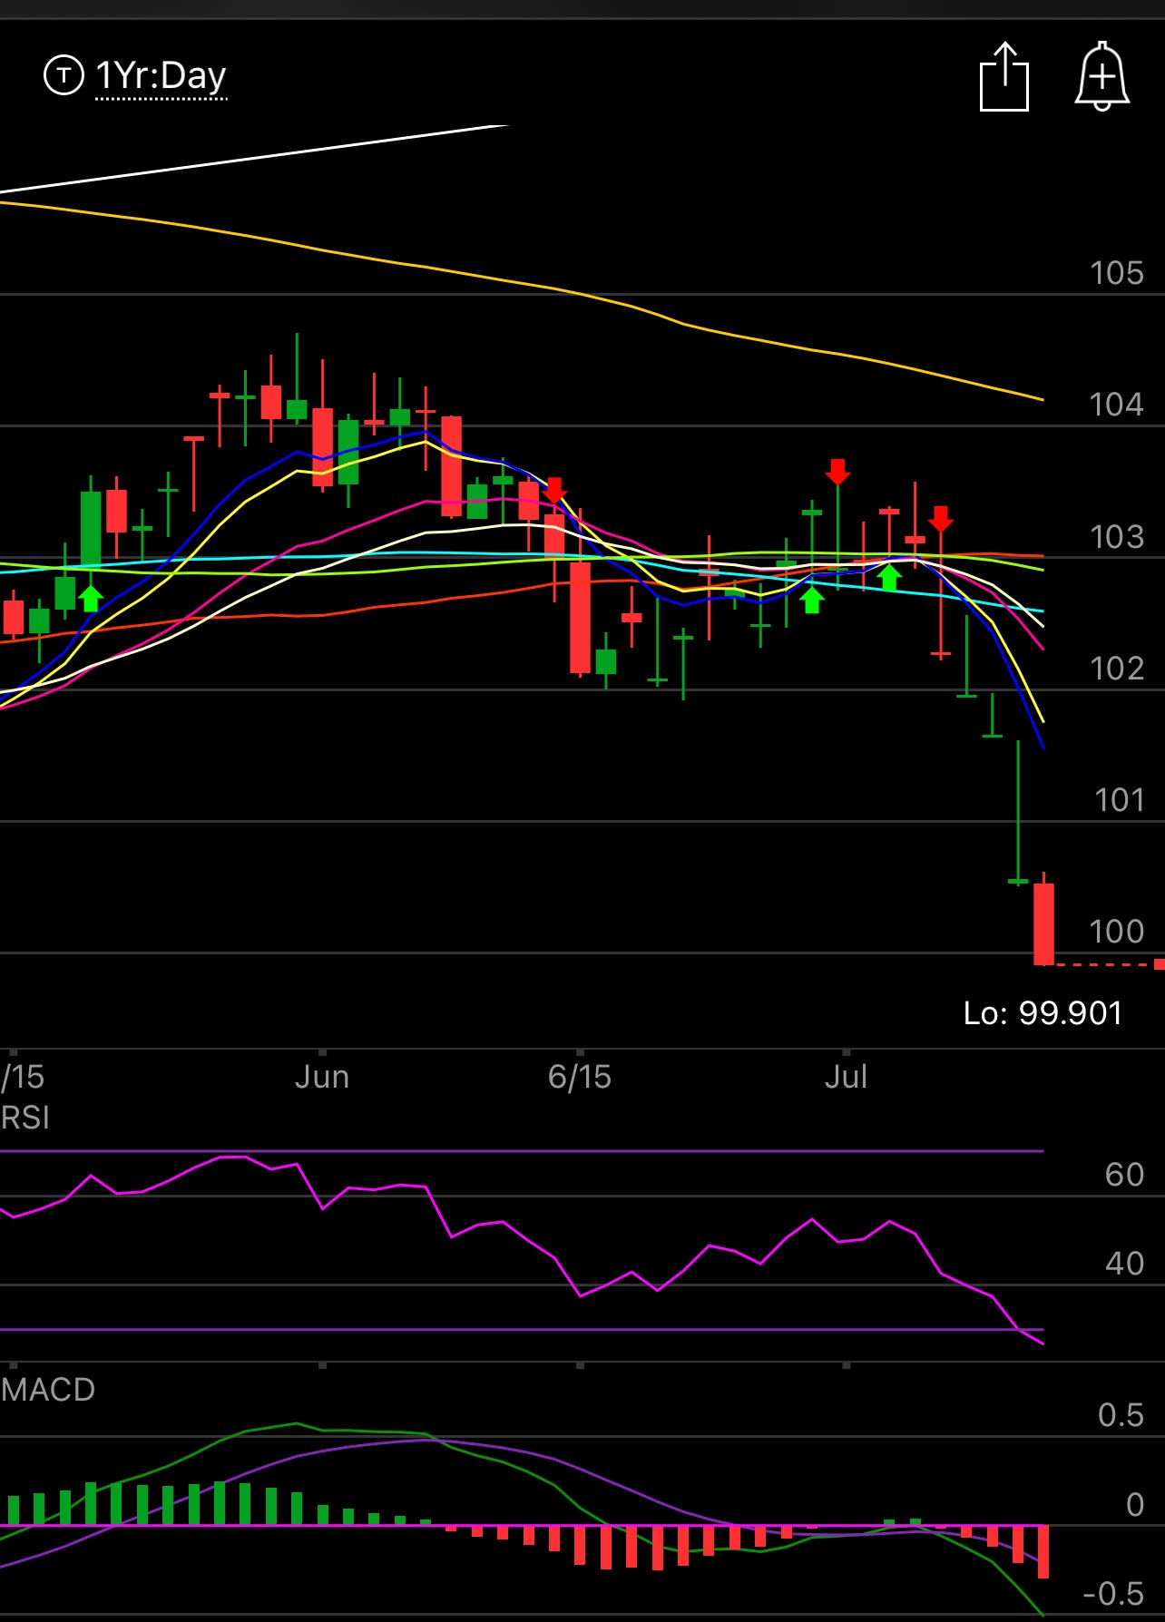Tap the green buy arrow under the mid-May candle
Viewport: 1165px width, 1622px height.
click(90, 598)
